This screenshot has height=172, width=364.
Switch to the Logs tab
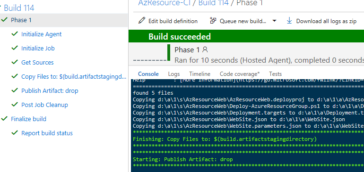pyautogui.click(x=174, y=74)
